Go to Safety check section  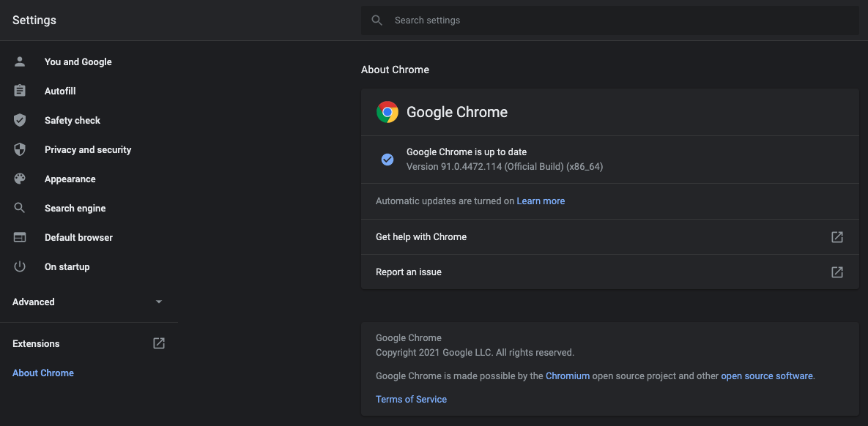pos(73,121)
